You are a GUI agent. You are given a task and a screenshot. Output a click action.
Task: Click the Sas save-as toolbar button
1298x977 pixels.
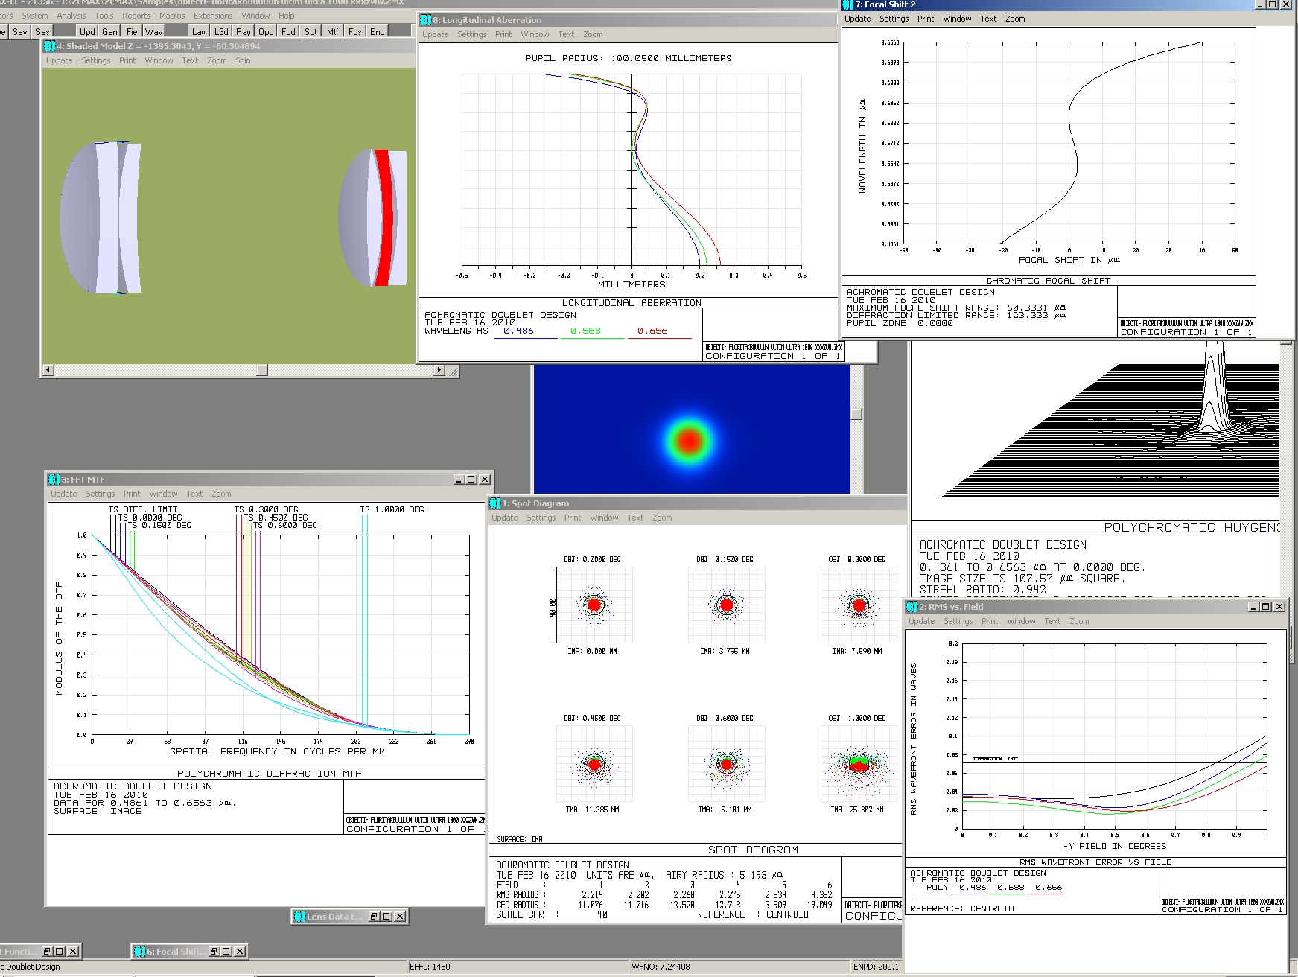(43, 31)
